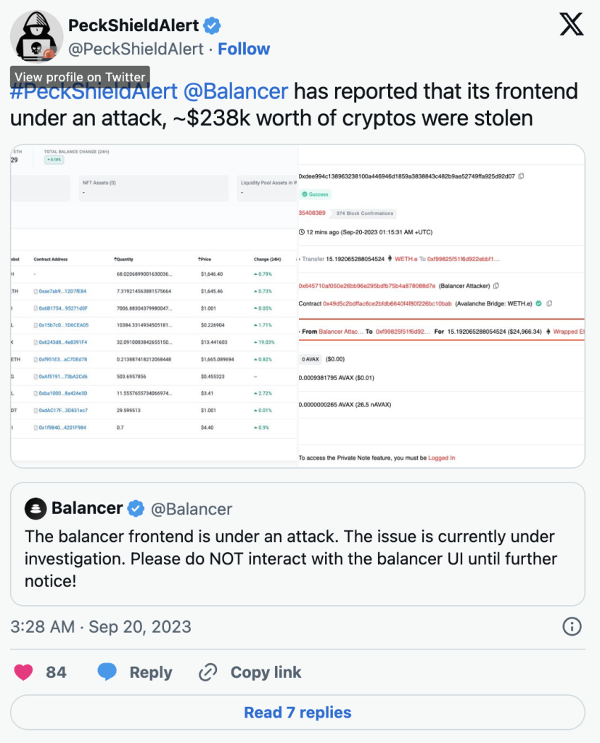Click the heart like icon
This screenshot has height=743, width=600.
(x=24, y=672)
